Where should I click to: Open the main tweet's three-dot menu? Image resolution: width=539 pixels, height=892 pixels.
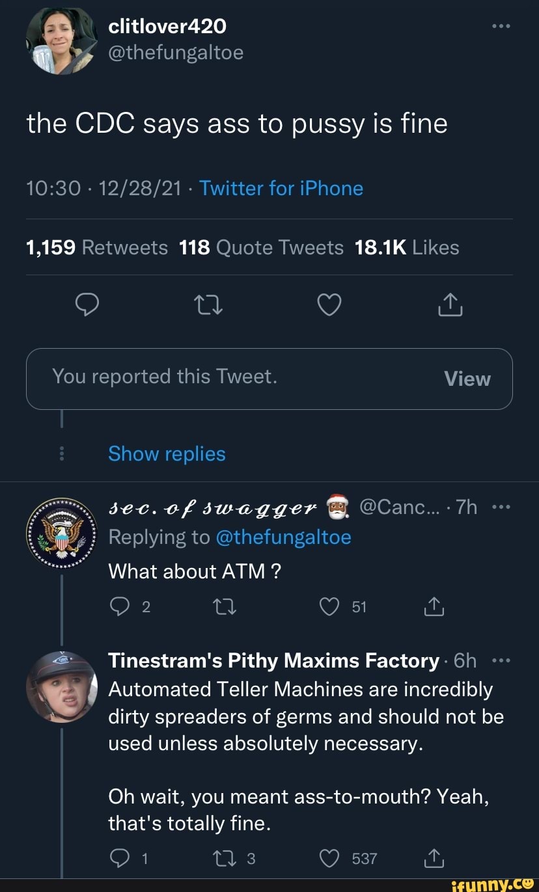coord(500,27)
